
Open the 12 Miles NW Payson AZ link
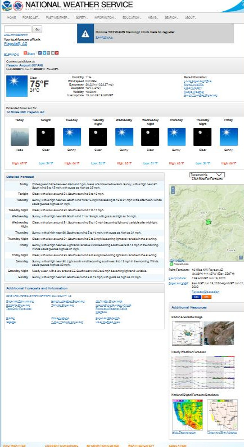coord(25,113)
